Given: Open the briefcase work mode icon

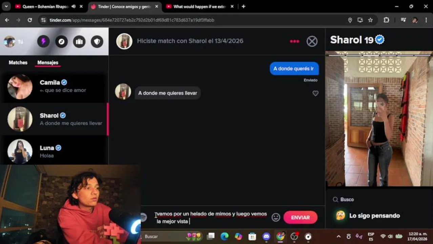Looking at the screenshot, I should point(79,41).
